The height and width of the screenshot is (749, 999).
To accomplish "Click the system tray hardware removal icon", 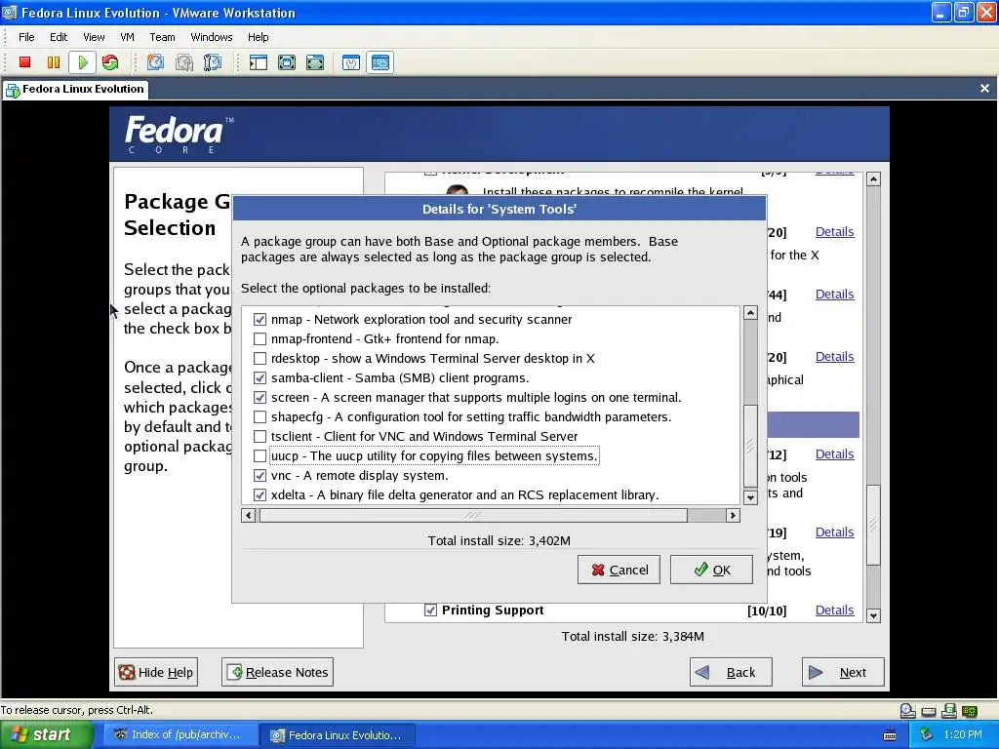I will point(927,735).
